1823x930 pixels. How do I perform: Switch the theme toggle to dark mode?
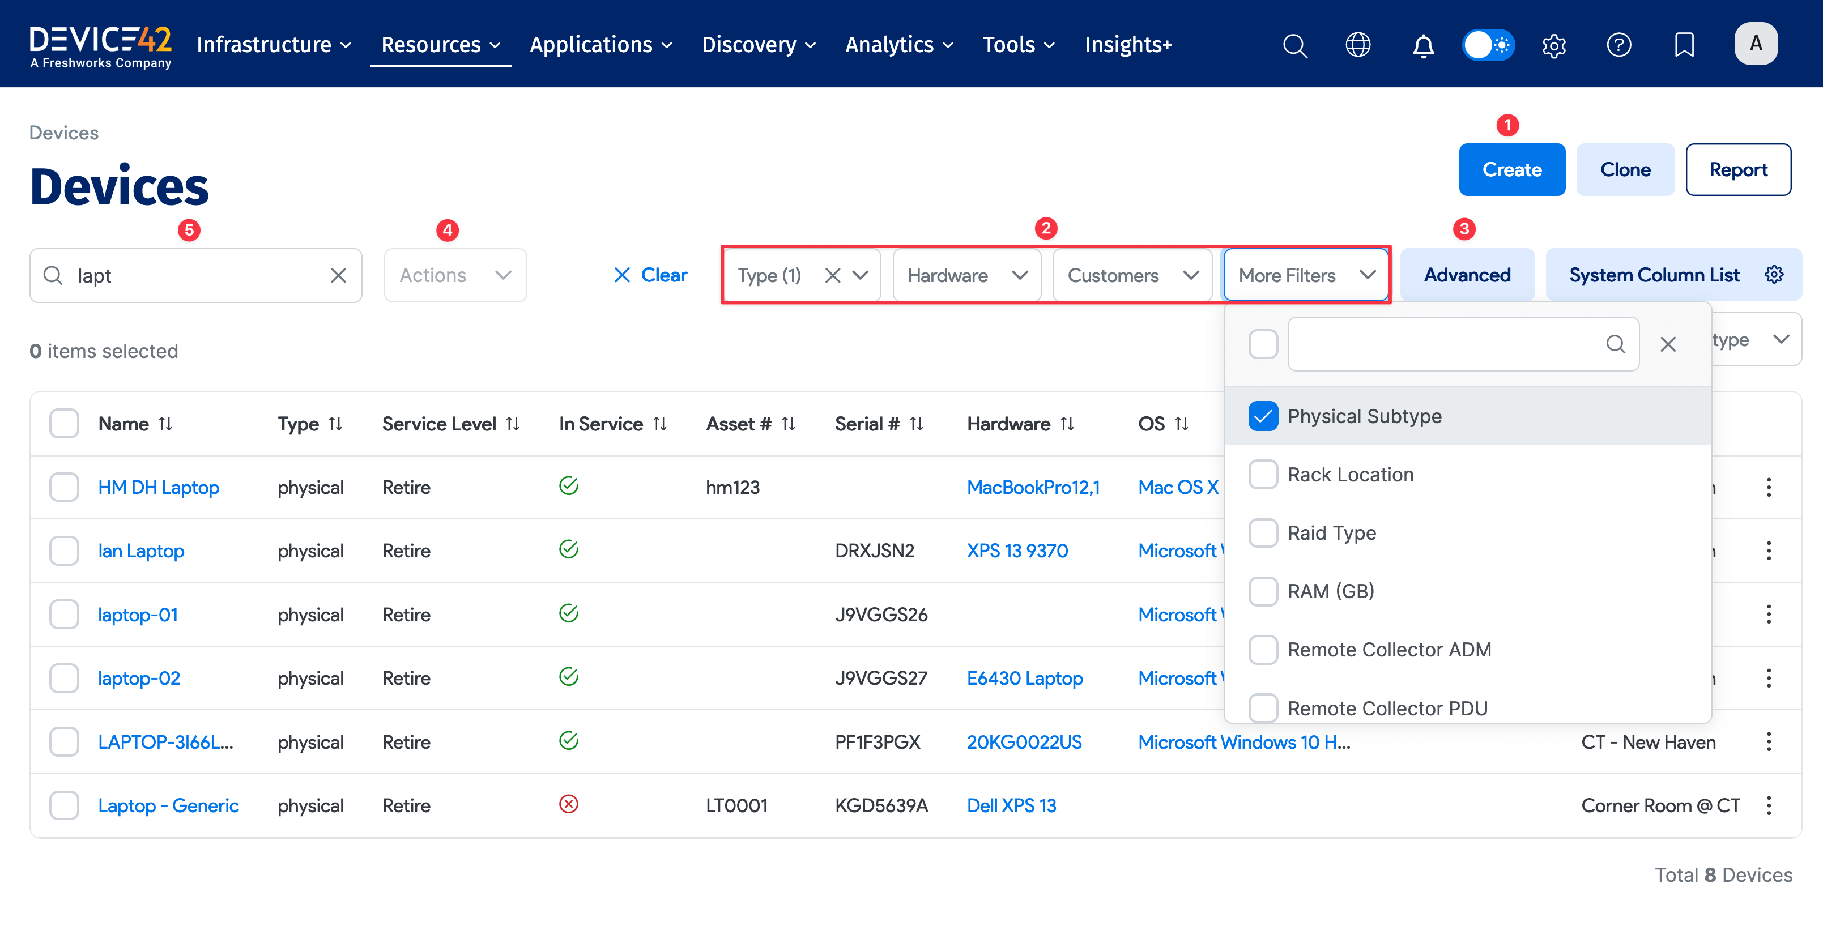tap(1488, 45)
